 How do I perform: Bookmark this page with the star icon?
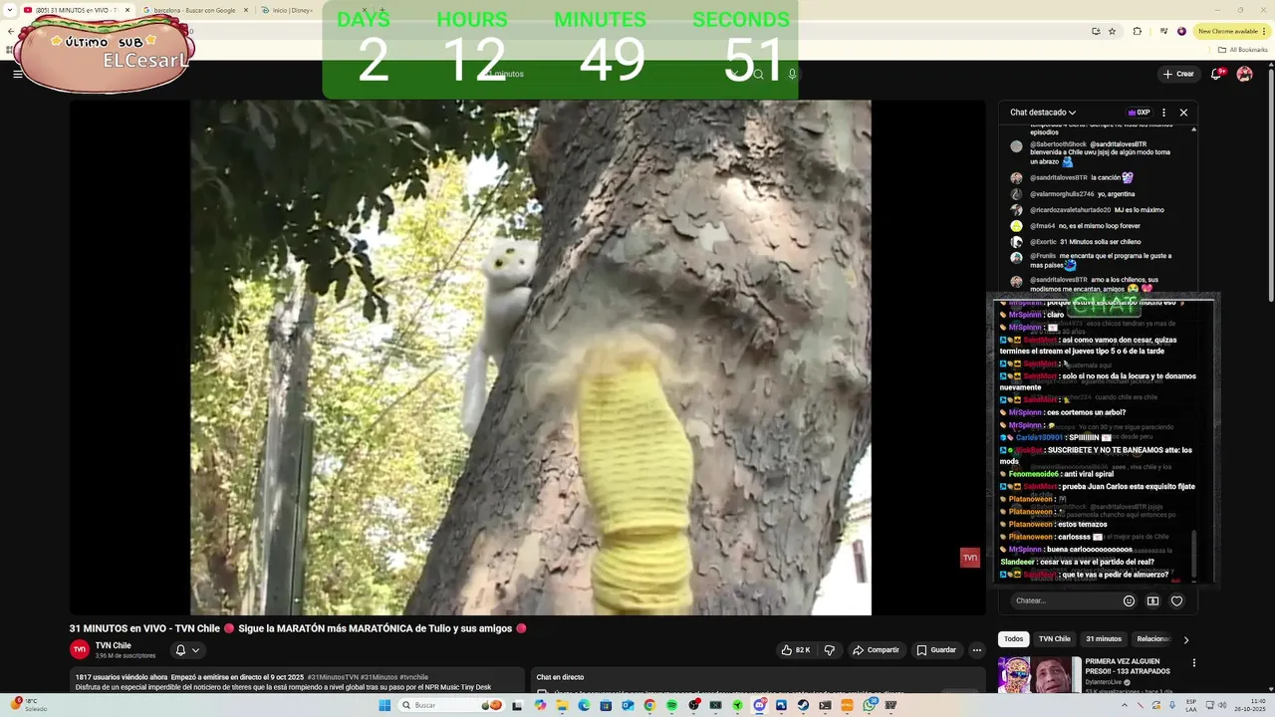(1113, 31)
